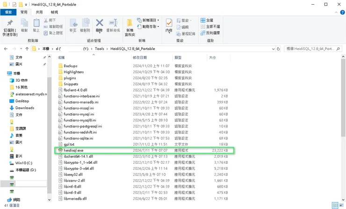The width and height of the screenshot is (346, 209).
Task: Click the Select all (全選) button
Action: coord(207,20)
